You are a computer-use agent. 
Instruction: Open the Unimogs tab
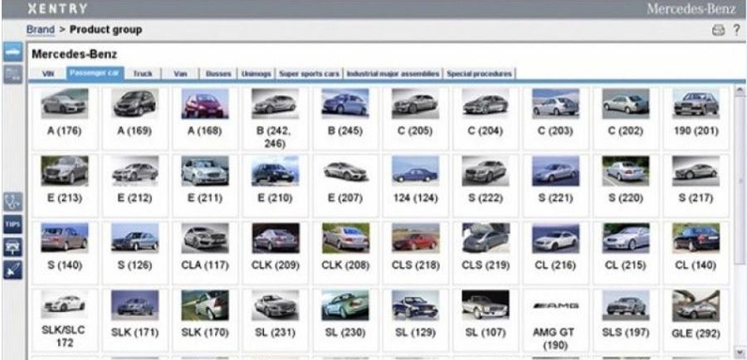(256, 74)
